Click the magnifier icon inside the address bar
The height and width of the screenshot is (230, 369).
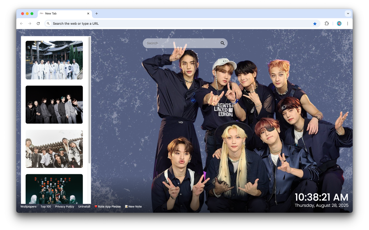[x=48, y=24]
